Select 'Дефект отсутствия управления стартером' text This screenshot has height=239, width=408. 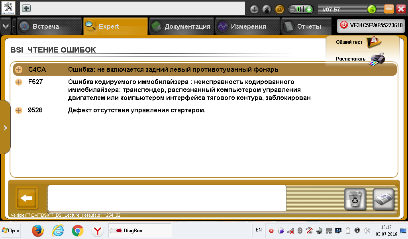137,110
